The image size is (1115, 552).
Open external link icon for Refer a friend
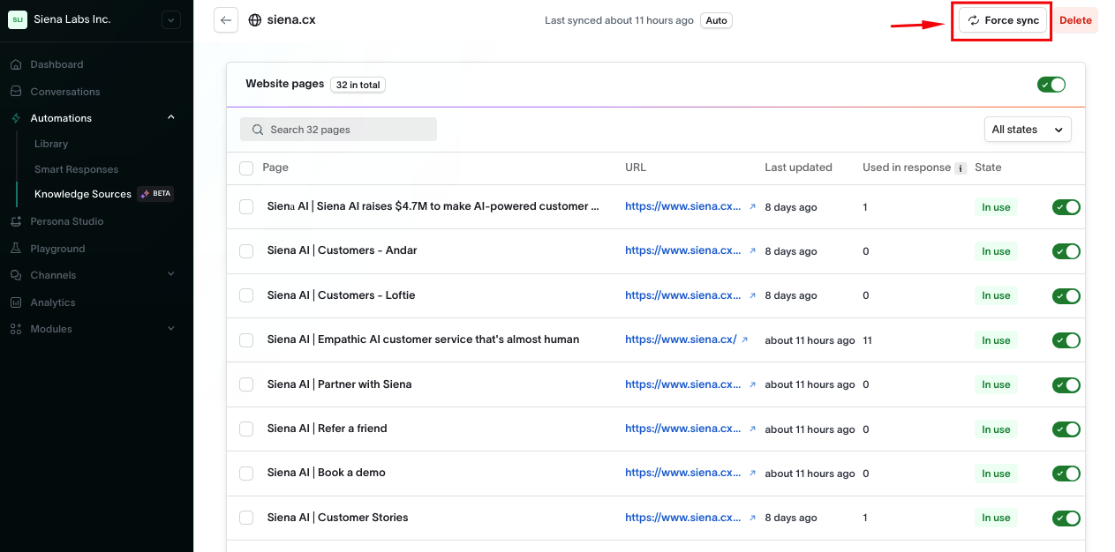752,429
